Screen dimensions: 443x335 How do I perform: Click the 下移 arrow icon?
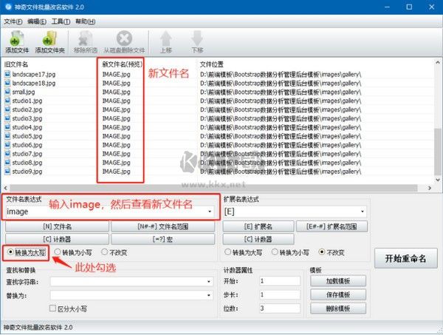tap(197, 38)
